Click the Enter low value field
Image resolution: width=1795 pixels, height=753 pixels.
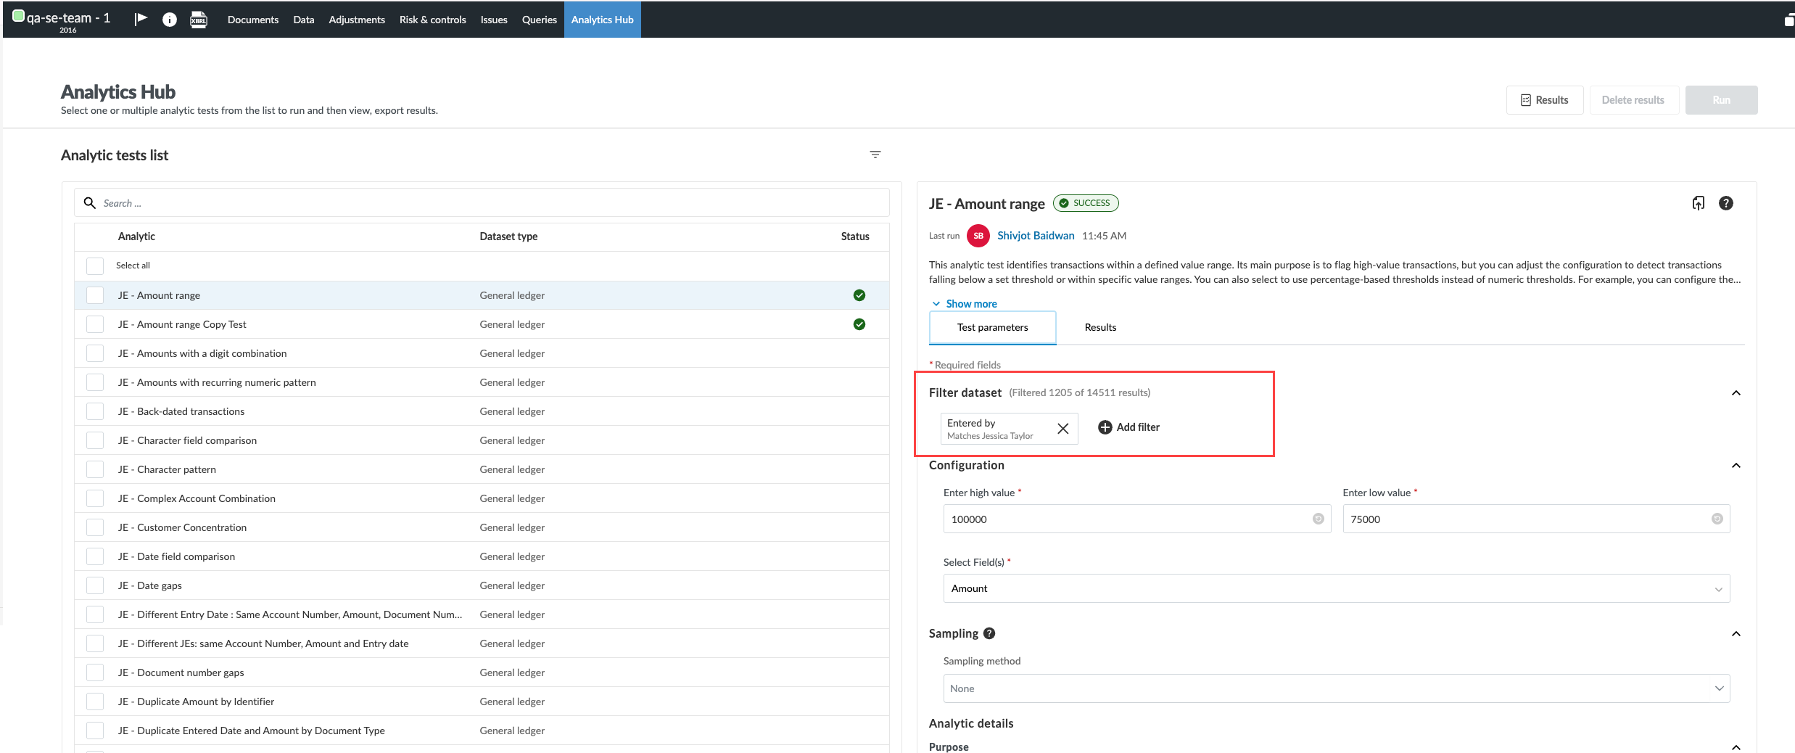[1536, 519]
